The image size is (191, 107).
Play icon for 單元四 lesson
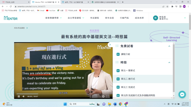point(118,95)
